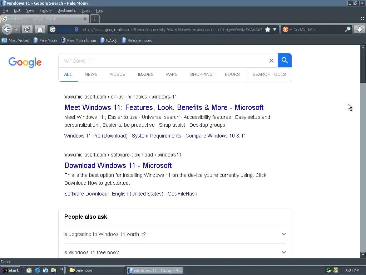Open the Most Visited bookmarks folder

coord(16,40)
